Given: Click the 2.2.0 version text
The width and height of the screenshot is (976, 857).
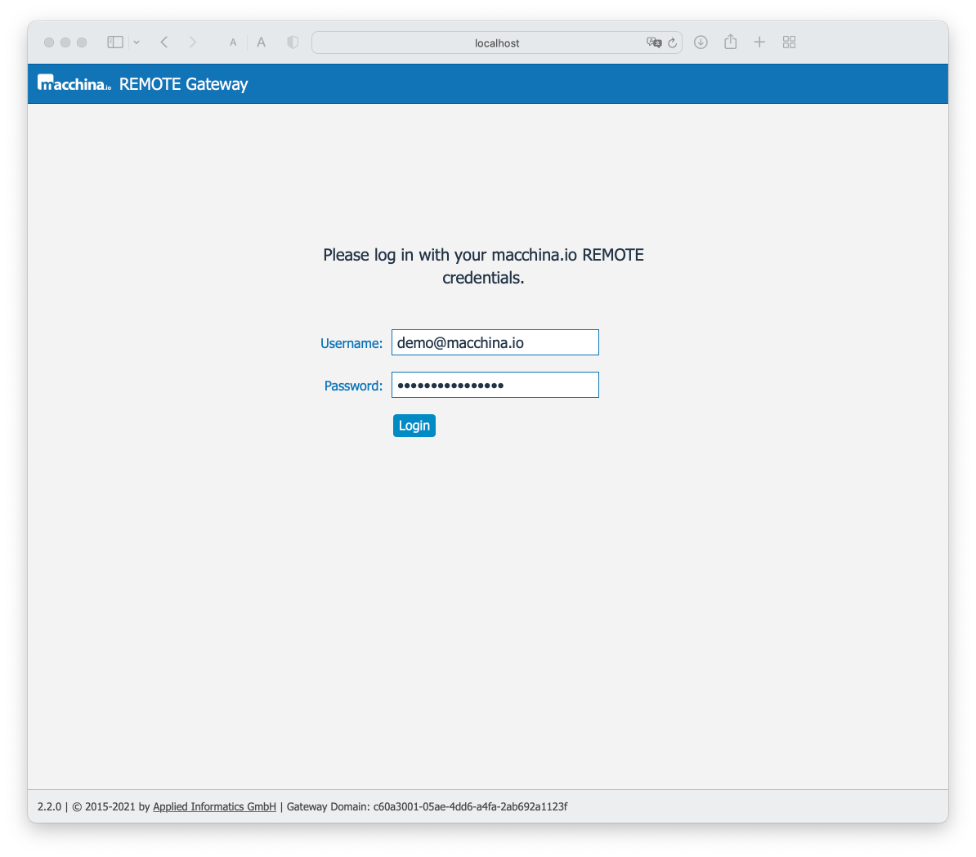Looking at the screenshot, I should 49,806.
